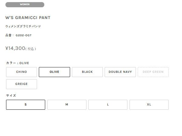Click the product number G202-OGT
The width and height of the screenshot is (182, 136).
click(24, 35)
